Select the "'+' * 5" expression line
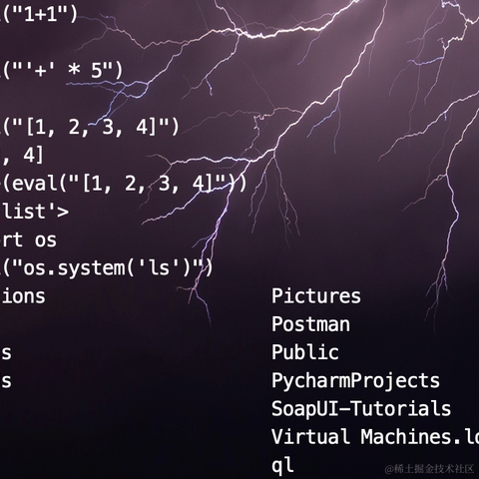This screenshot has height=479, width=479. coord(62,71)
